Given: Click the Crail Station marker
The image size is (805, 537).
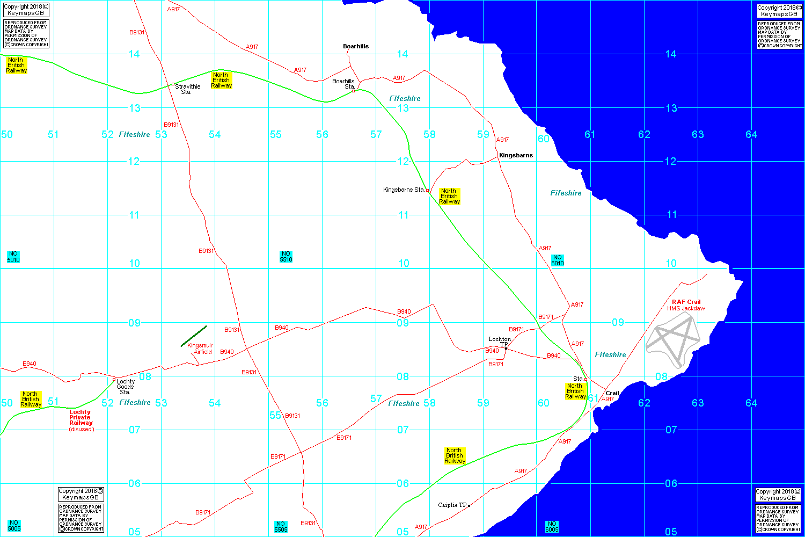Looking at the screenshot, I should [586, 380].
